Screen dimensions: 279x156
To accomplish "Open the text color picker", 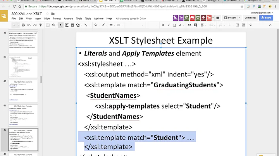I will coord(180,25).
